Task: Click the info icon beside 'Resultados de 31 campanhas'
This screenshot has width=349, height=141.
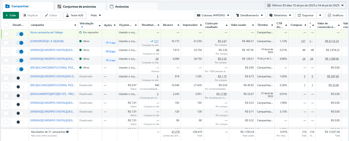Action: (67, 132)
